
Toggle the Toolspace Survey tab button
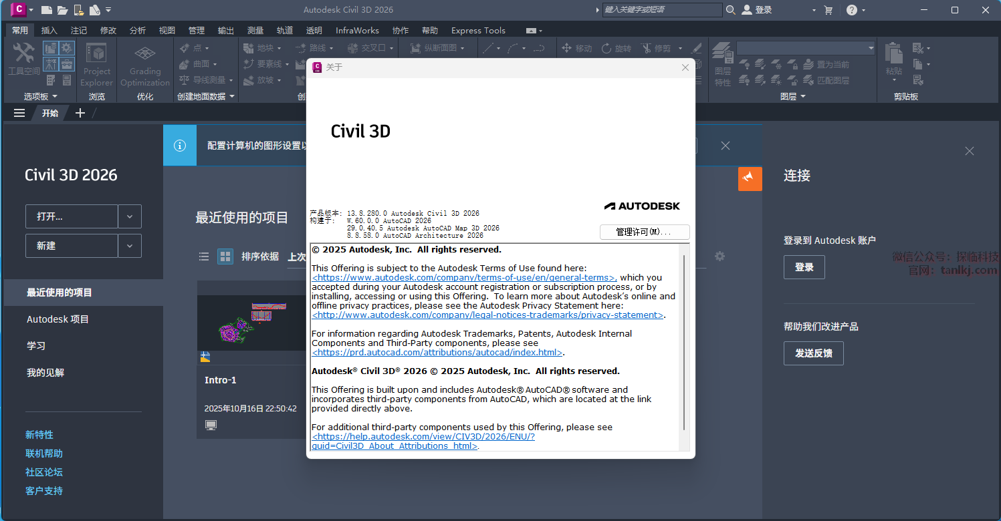click(51, 64)
